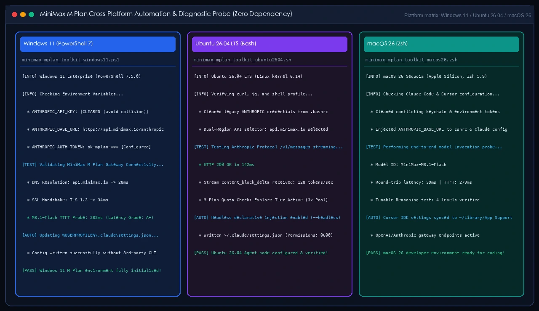This screenshot has height=311, width=539.
Task: Click the window title starting with MiniMax M Plan
Action: (166, 14)
